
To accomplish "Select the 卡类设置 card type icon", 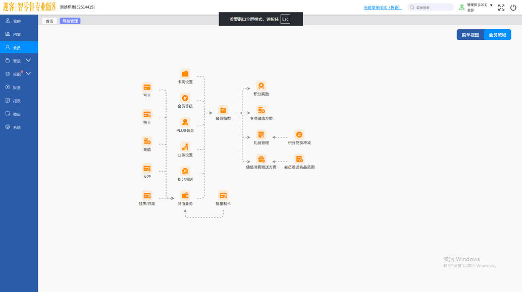I will 185,74.
